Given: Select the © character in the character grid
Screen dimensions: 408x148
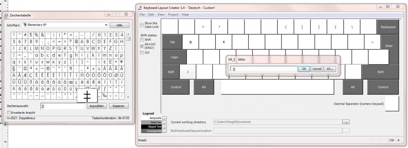Looking at the screenshot, I should click(24, 69).
